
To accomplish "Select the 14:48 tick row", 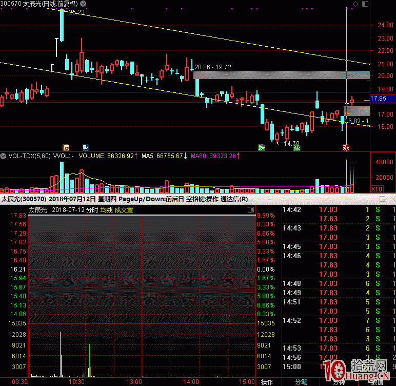I will (x=339, y=283).
